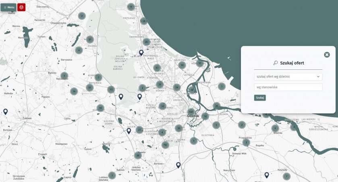Close the Szukaj ofert search panel
338x182 pixels.
(x=327, y=55)
